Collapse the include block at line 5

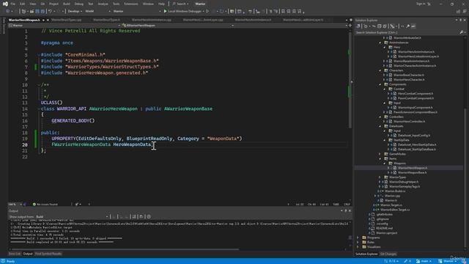pos(39,55)
